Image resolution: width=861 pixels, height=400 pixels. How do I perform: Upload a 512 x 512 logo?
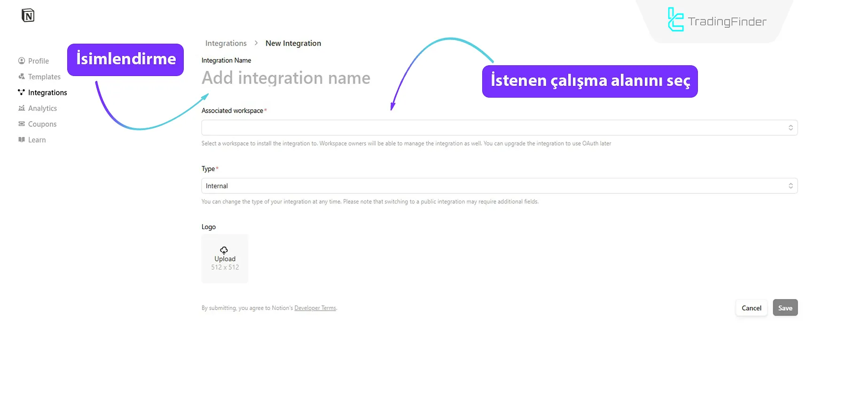[225, 259]
